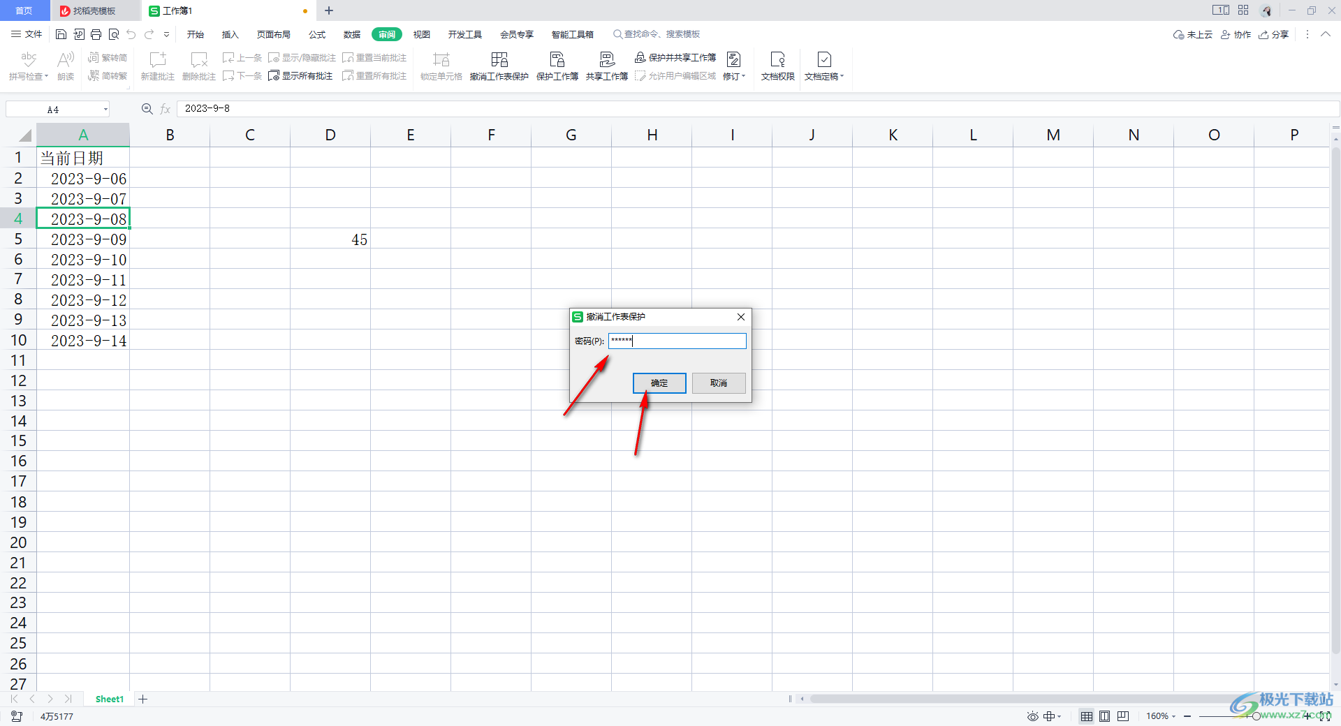Select the Sheet1 tab

(x=110, y=699)
